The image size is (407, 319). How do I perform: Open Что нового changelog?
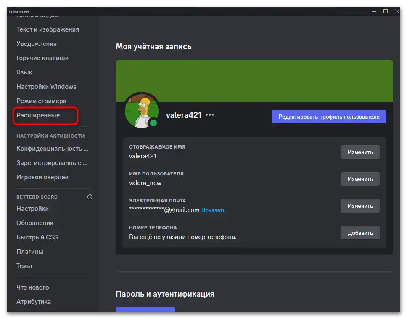(x=33, y=287)
